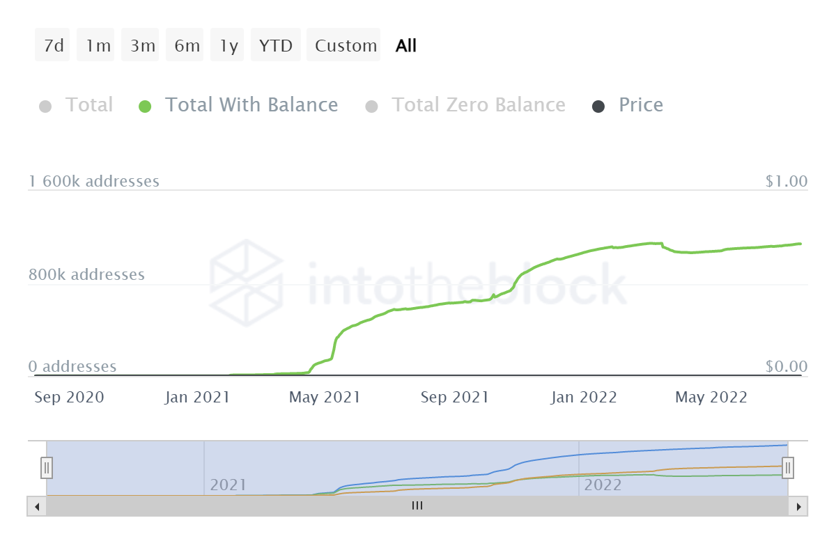Select the 7d time range
836x557 pixels.
(x=53, y=46)
